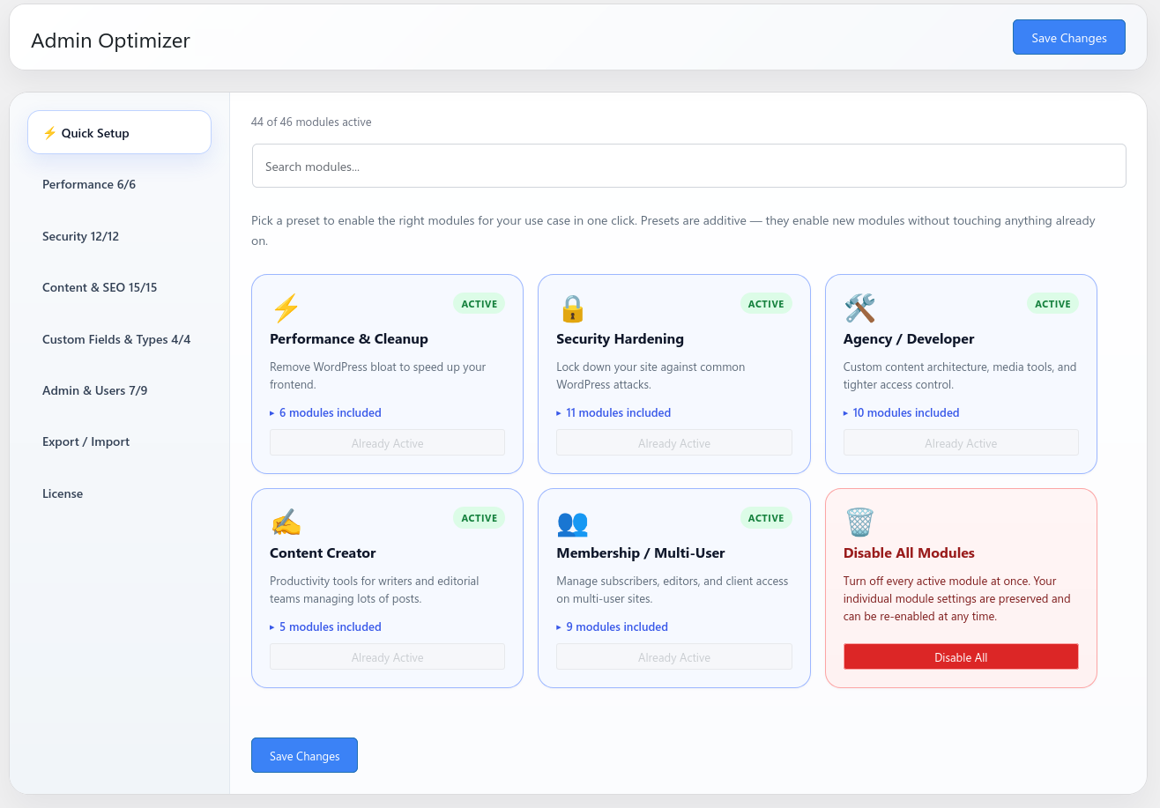
Task: Click the Admin Optimizer page title
Action: click(x=110, y=40)
